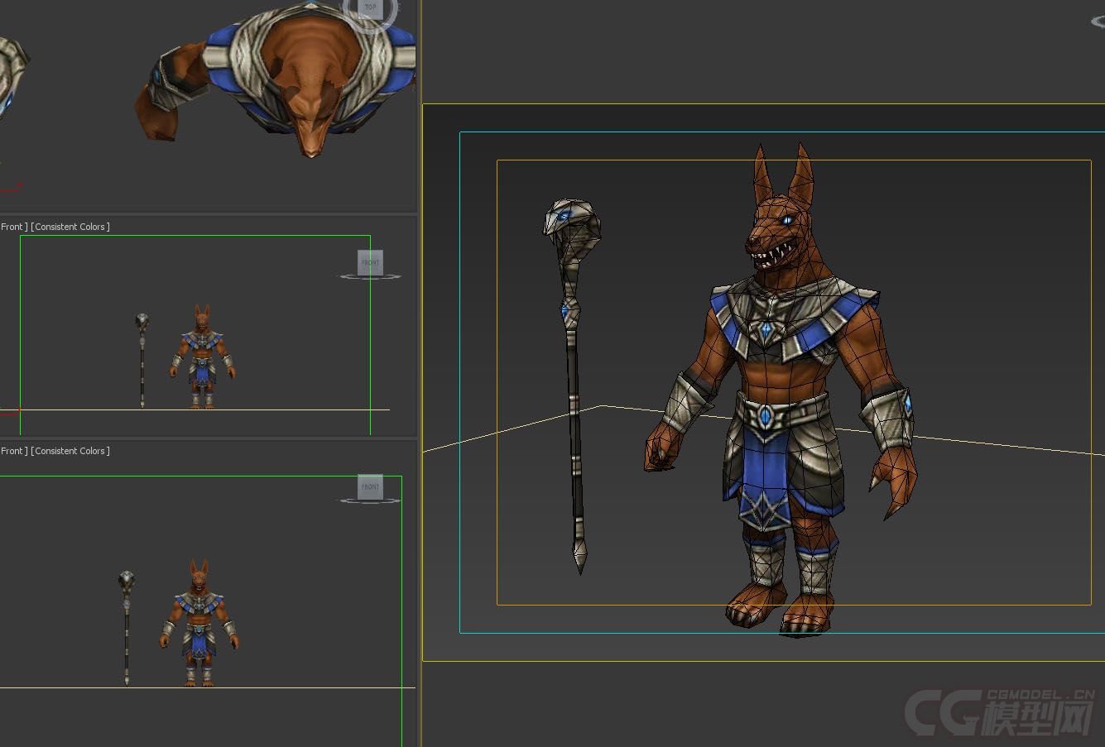Click the glowing blue eye on the large jackal head

point(788,220)
